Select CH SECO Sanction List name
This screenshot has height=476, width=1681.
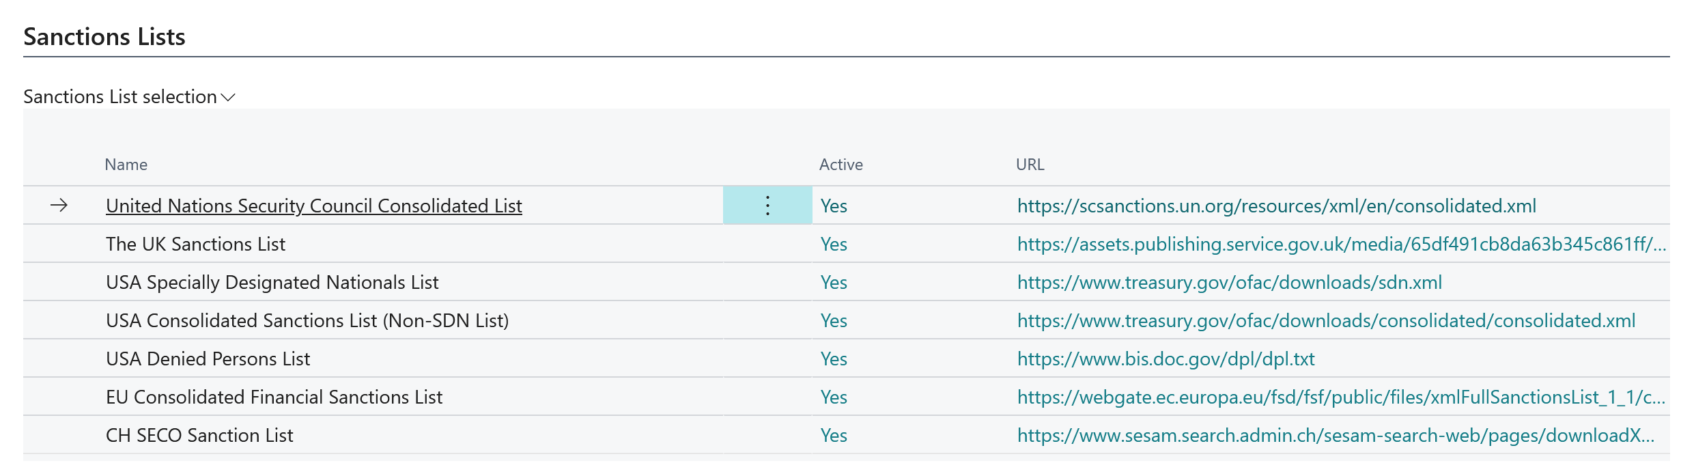pos(199,435)
